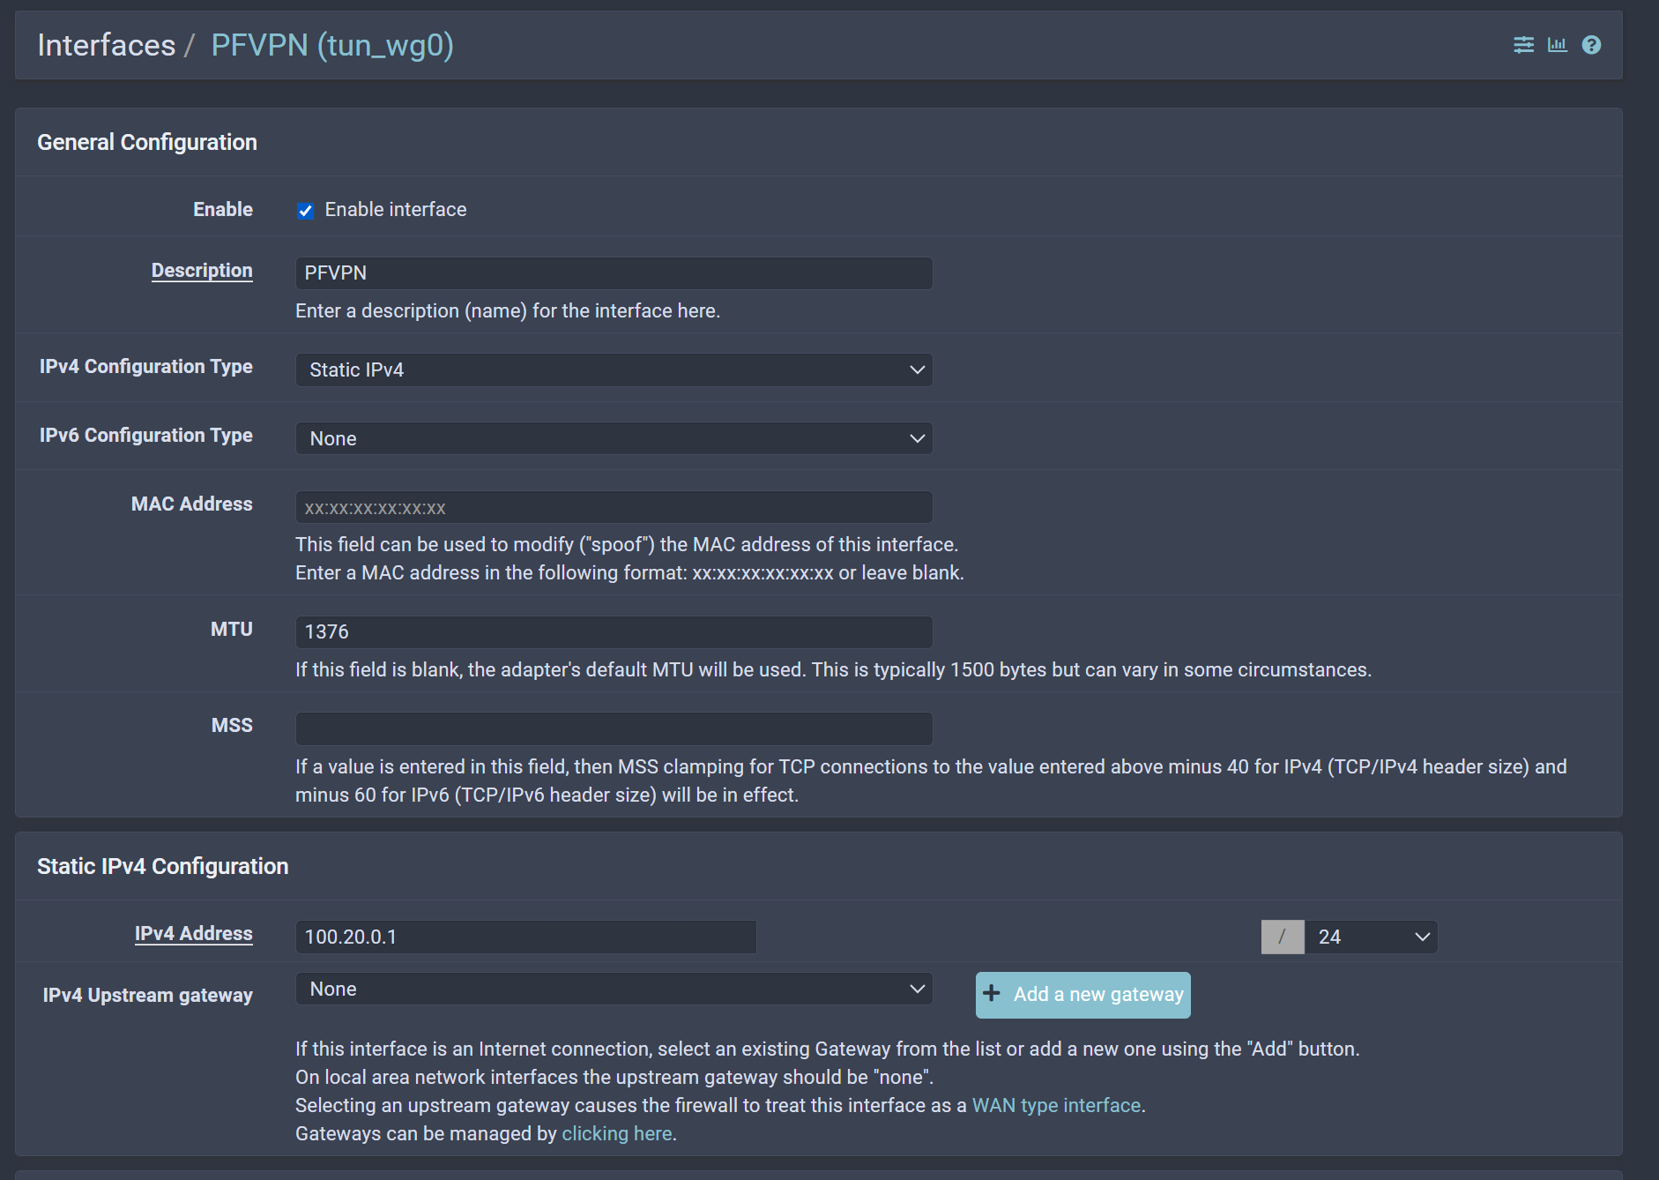Screen dimensions: 1659x1180
Task: Click the Enable interface label text
Action: tap(396, 210)
